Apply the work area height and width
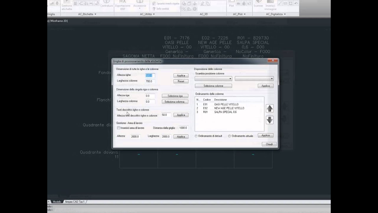 (181, 137)
